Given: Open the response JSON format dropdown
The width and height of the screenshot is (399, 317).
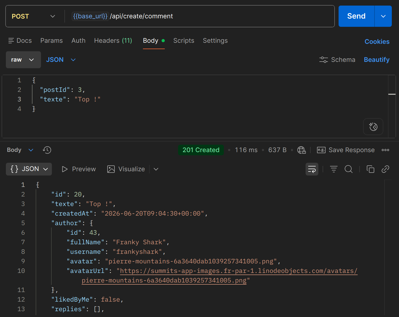Looking at the screenshot, I should (29, 169).
